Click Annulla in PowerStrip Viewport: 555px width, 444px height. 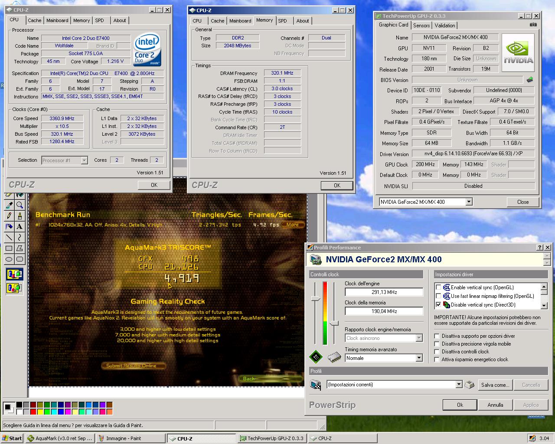point(495,405)
